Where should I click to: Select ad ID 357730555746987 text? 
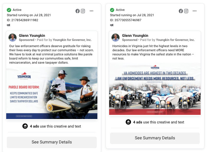coord(126,20)
